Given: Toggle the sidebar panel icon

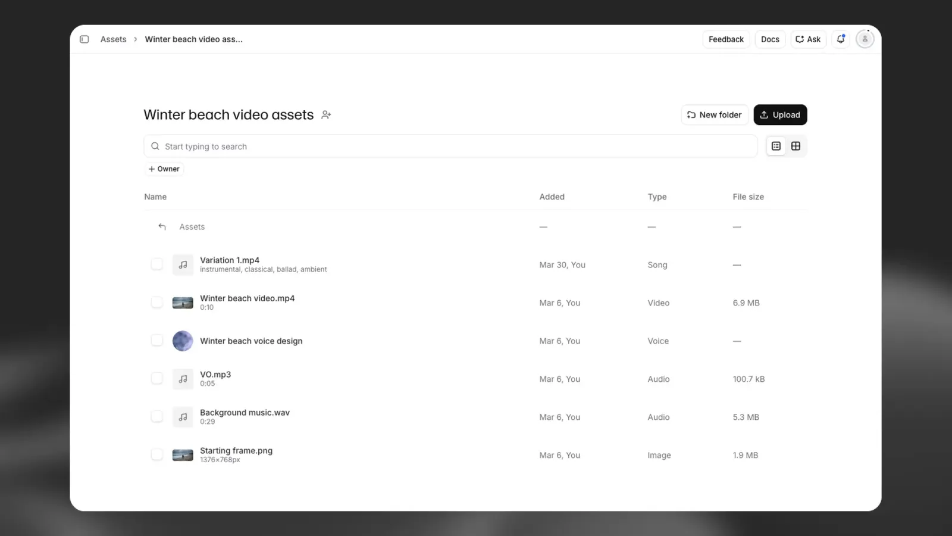Looking at the screenshot, I should click(x=84, y=39).
